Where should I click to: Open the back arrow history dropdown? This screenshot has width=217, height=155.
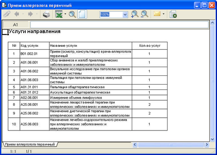tap(23, 14)
